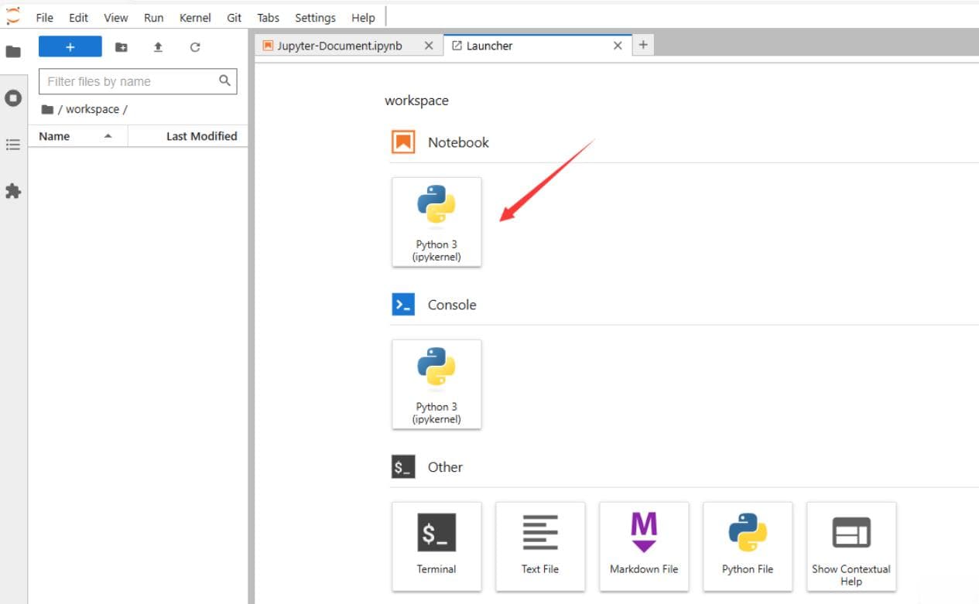Click the Filter files by name field
This screenshot has height=604, width=979.
(x=138, y=81)
